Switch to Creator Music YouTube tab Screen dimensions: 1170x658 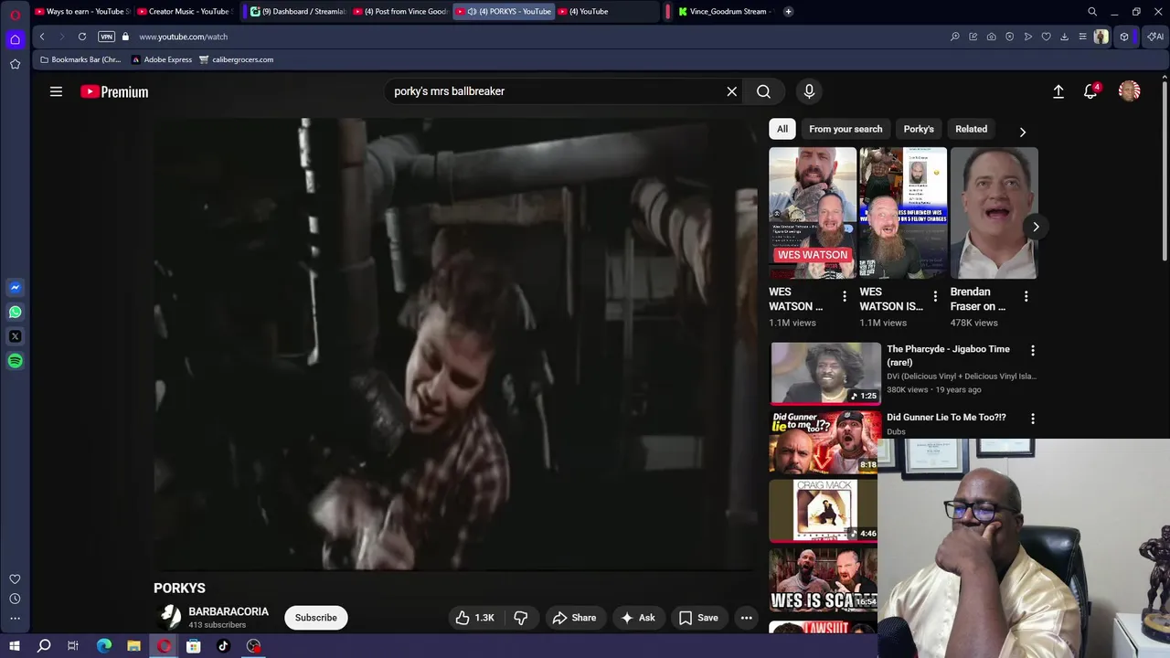pos(186,12)
